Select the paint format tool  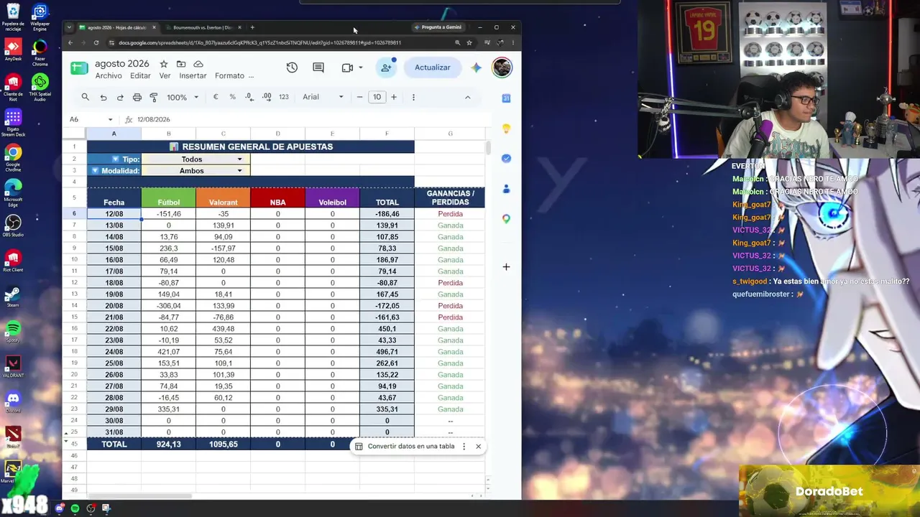(153, 97)
